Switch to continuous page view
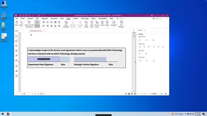This screenshot has height=116, width=207. (129, 94)
